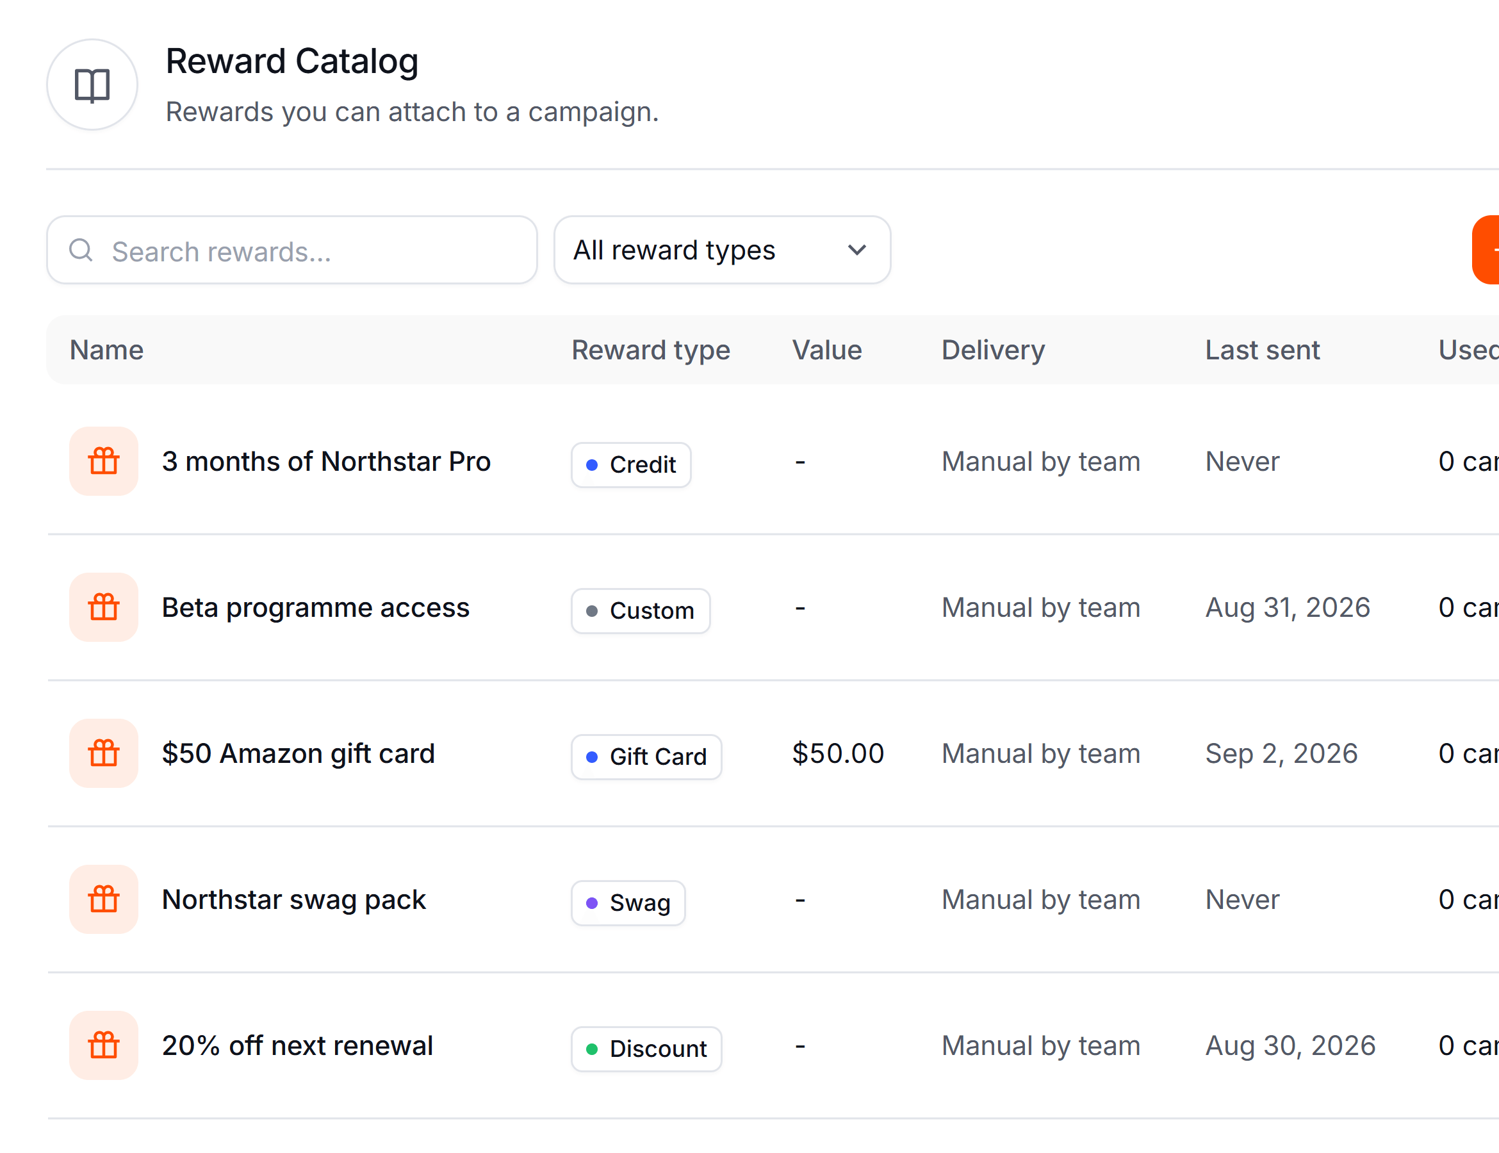The width and height of the screenshot is (1499, 1153).
Task: Click the $50.00 value cell
Action: pos(838,753)
